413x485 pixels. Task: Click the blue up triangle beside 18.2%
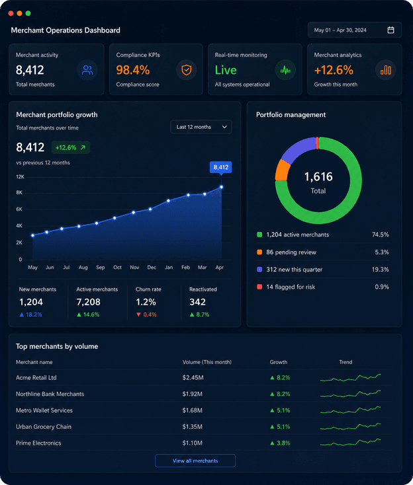(x=22, y=315)
